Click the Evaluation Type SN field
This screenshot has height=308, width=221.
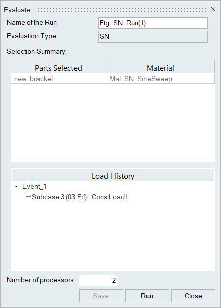[153, 36]
